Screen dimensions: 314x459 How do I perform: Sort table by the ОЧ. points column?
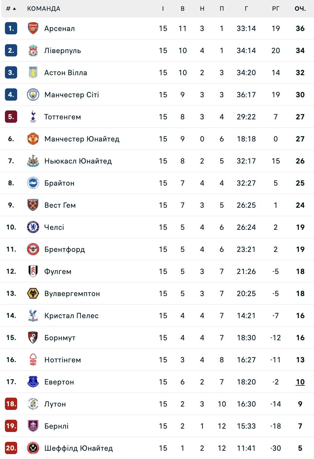point(300,9)
